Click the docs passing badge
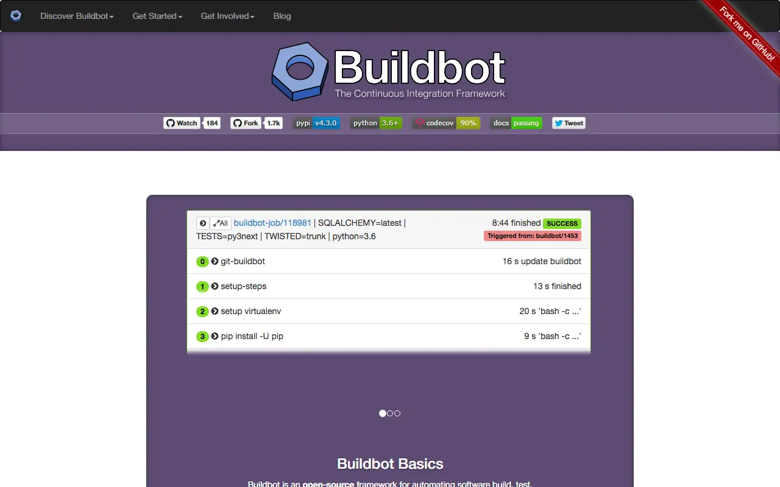This screenshot has width=780, height=487. [x=516, y=123]
